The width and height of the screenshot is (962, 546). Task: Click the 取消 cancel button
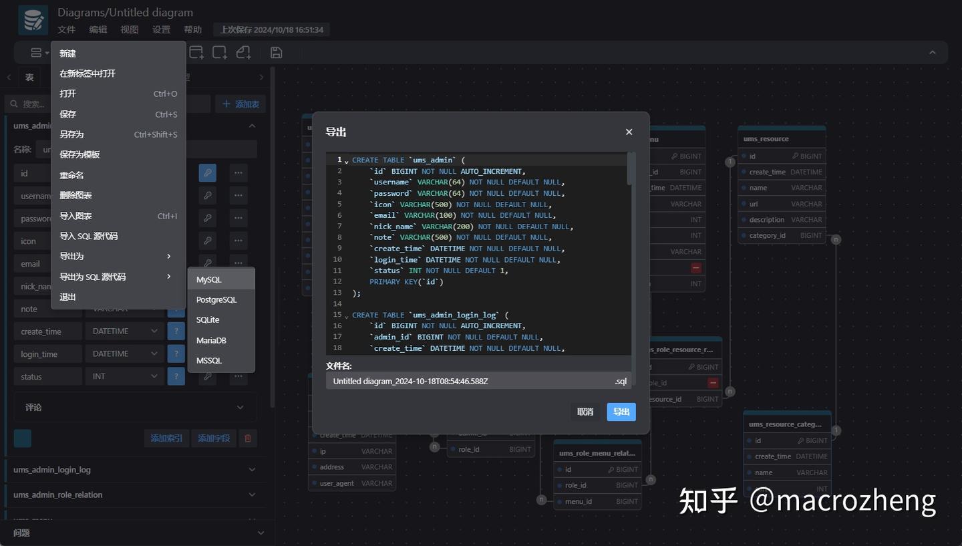tap(585, 412)
